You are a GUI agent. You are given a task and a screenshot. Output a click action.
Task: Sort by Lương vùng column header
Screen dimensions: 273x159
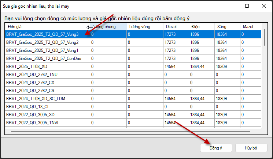[x=145, y=27]
